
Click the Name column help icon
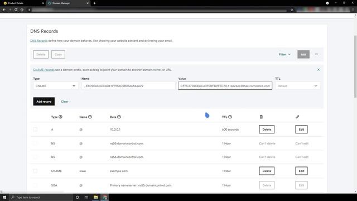coord(90,117)
